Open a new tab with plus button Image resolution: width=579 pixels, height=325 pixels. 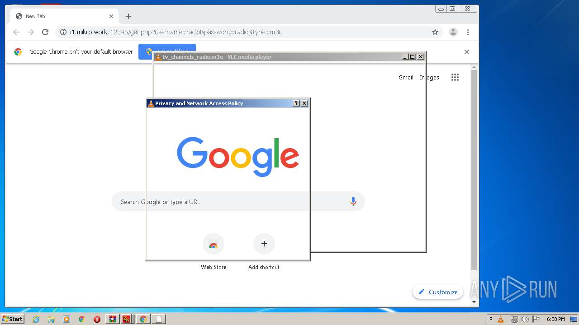(128, 16)
